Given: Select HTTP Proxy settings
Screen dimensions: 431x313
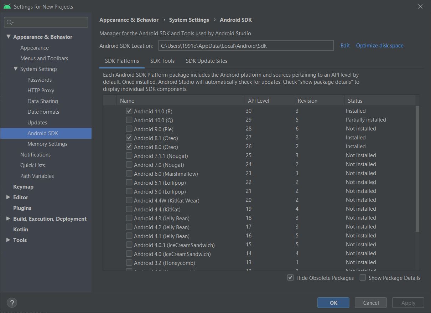Looking at the screenshot, I should tap(41, 91).
